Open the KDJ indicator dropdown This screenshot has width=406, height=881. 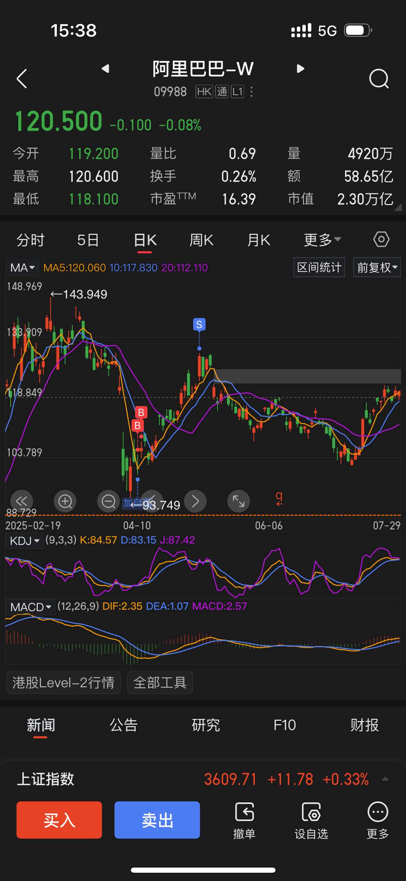click(x=24, y=540)
